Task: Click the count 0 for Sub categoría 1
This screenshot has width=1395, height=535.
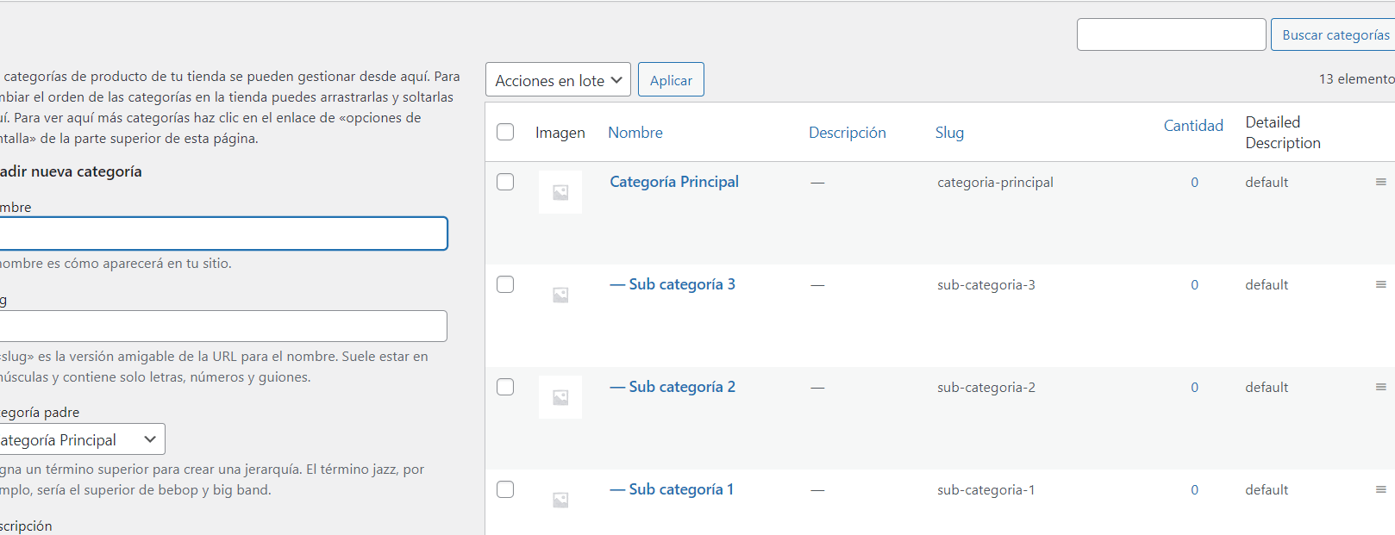Action: coord(1194,490)
